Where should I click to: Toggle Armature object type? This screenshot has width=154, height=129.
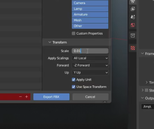coord(90,14)
